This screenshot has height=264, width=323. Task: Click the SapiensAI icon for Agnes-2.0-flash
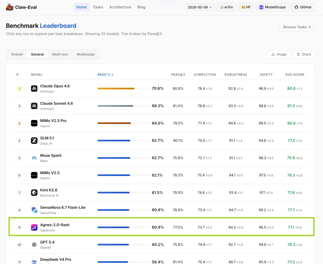[34, 227]
